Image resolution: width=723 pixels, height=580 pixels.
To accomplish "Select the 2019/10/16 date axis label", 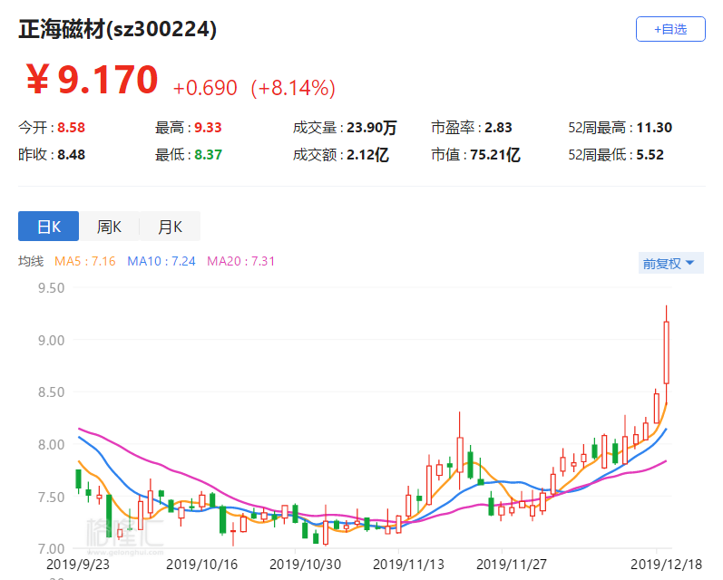I will 202,565.
